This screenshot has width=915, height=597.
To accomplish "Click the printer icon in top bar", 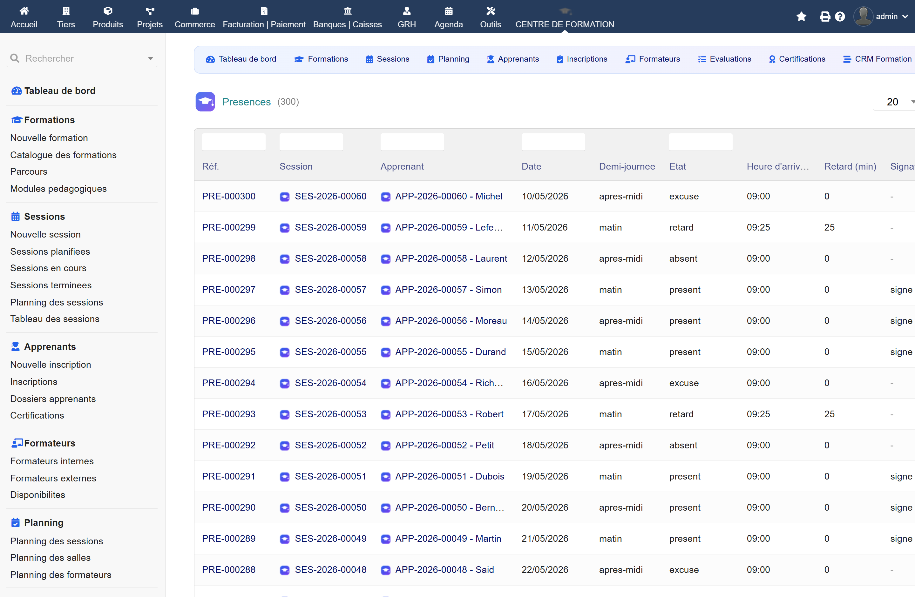I will [x=825, y=17].
